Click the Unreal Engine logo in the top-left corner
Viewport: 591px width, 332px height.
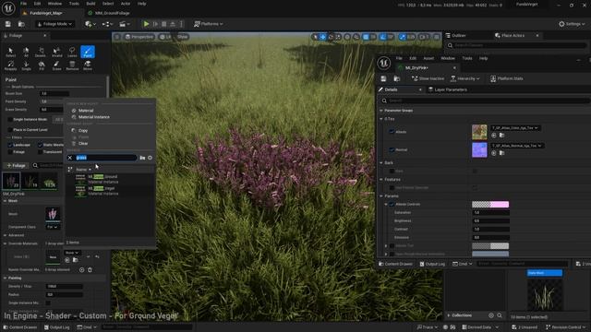coord(8,8)
